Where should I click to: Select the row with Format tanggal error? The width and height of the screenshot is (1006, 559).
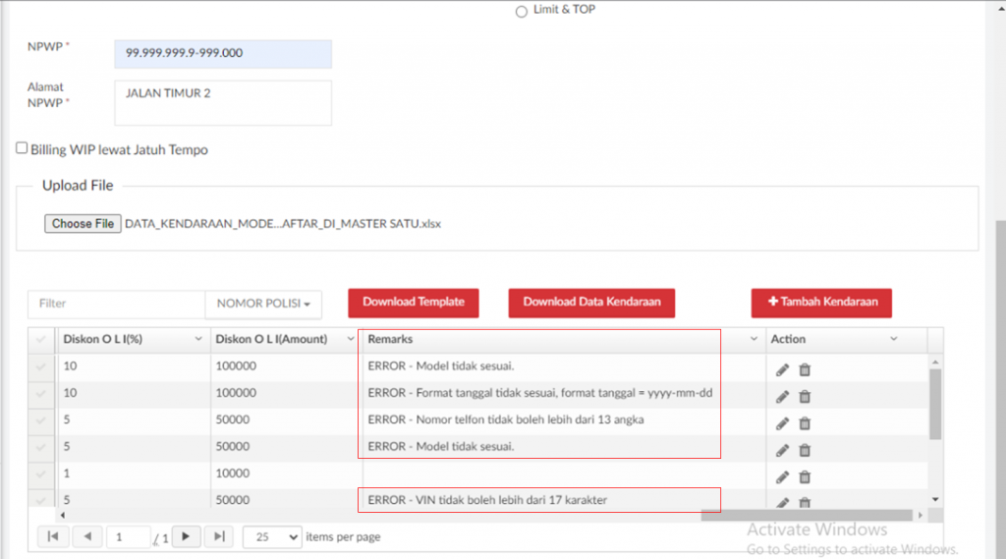(41, 393)
